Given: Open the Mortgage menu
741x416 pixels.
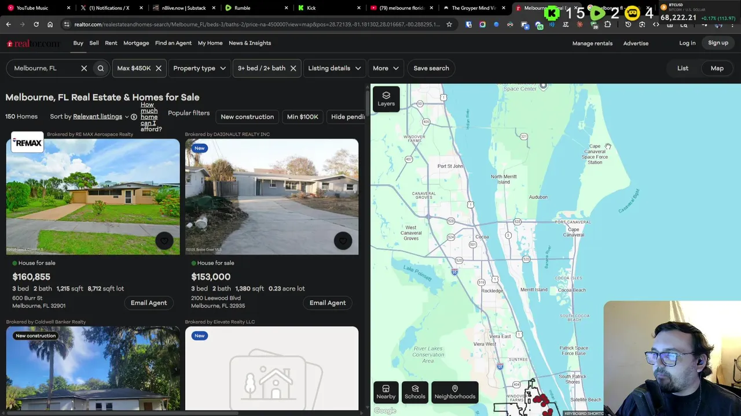Looking at the screenshot, I should tap(136, 43).
